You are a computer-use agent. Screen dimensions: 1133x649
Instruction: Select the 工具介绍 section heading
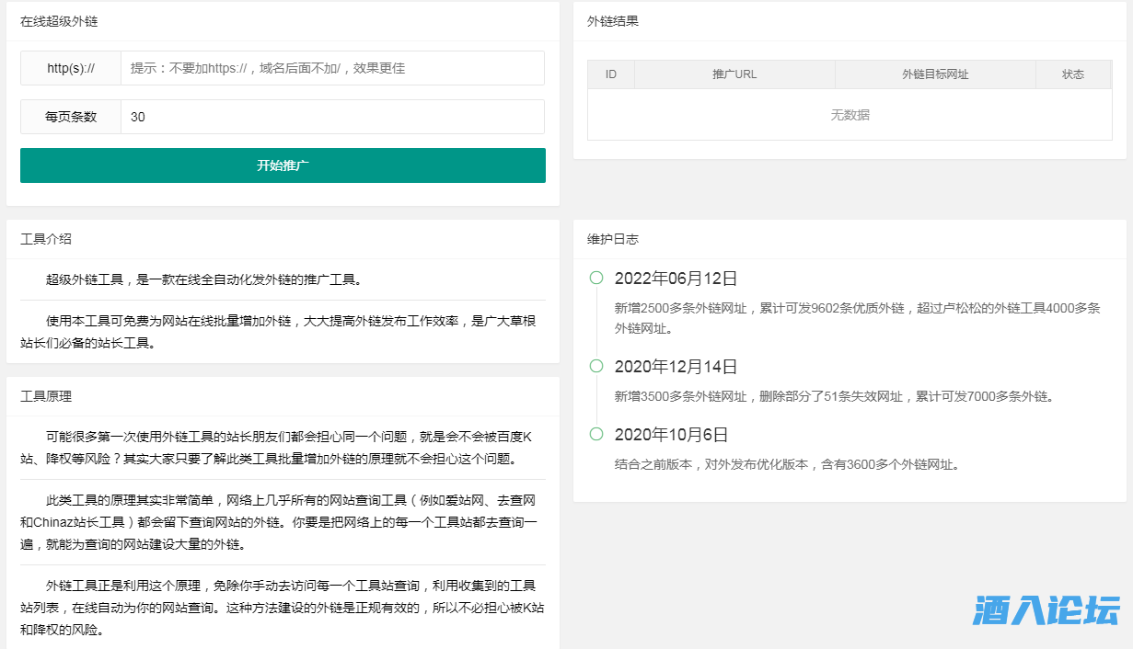46,239
